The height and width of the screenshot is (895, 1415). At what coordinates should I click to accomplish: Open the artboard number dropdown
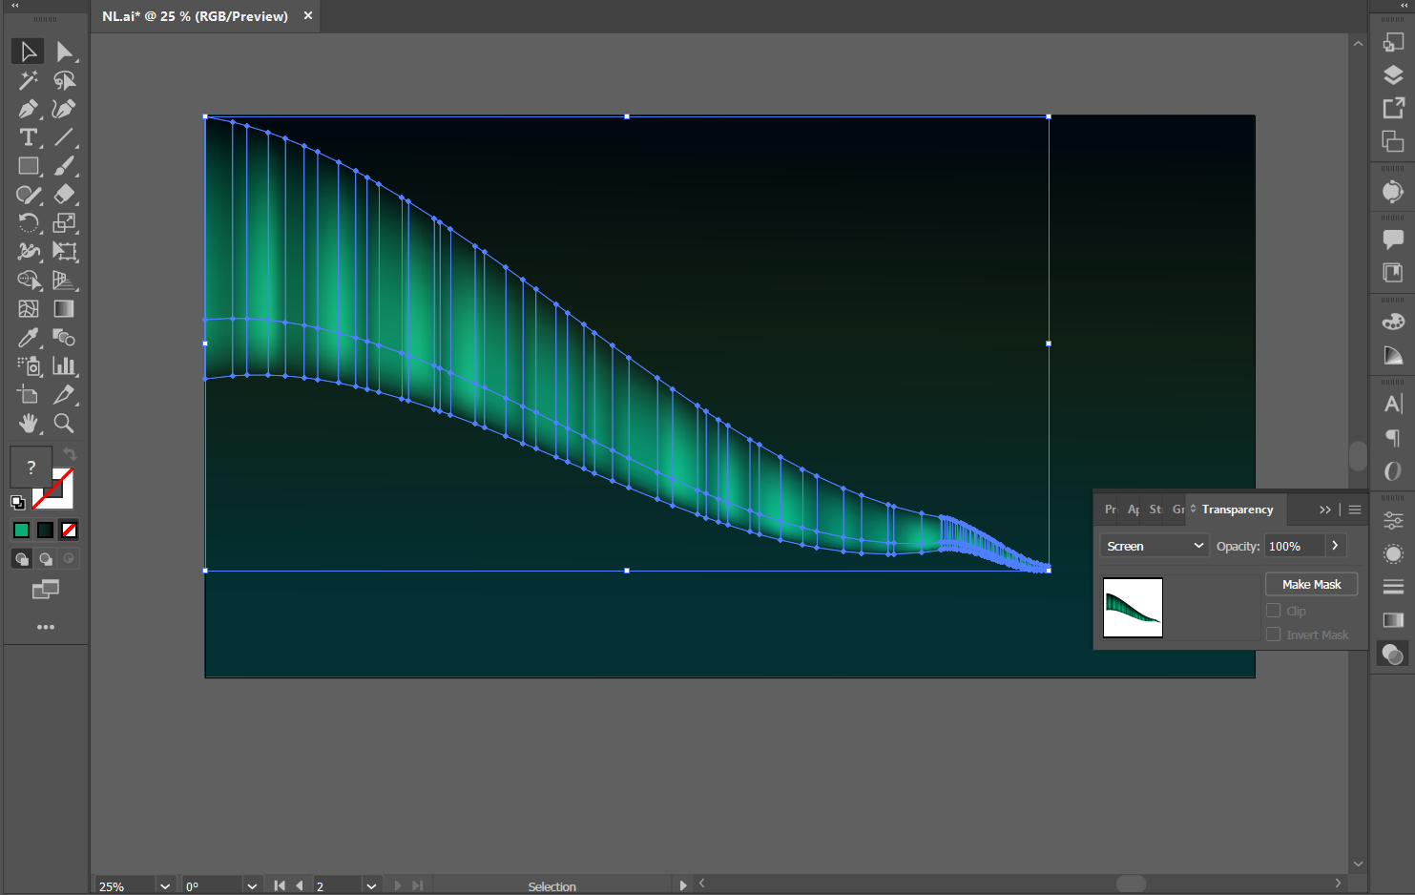(371, 886)
